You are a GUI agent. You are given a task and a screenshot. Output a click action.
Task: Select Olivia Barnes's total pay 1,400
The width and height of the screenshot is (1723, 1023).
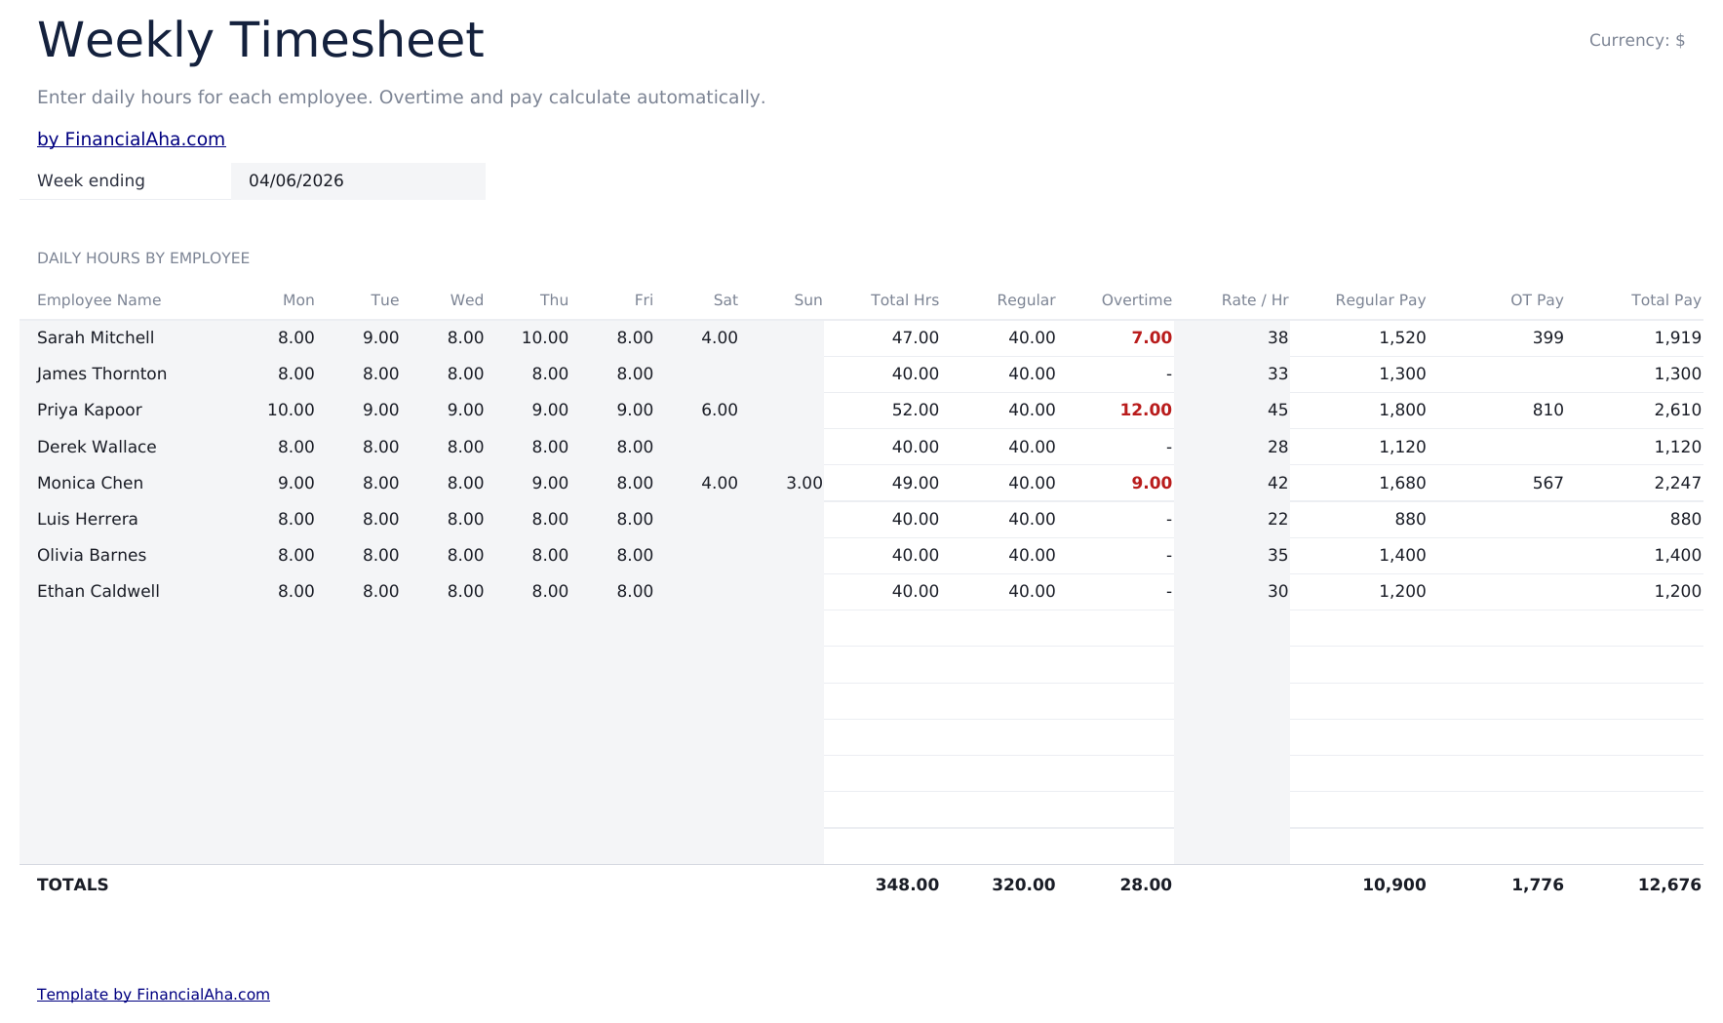coord(1677,555)
